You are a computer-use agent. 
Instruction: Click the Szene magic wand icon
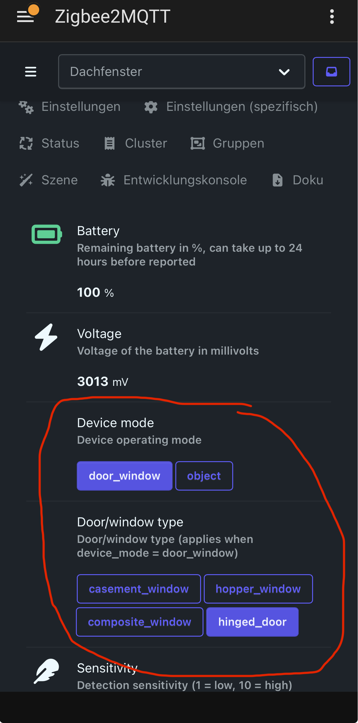point(26,180)
